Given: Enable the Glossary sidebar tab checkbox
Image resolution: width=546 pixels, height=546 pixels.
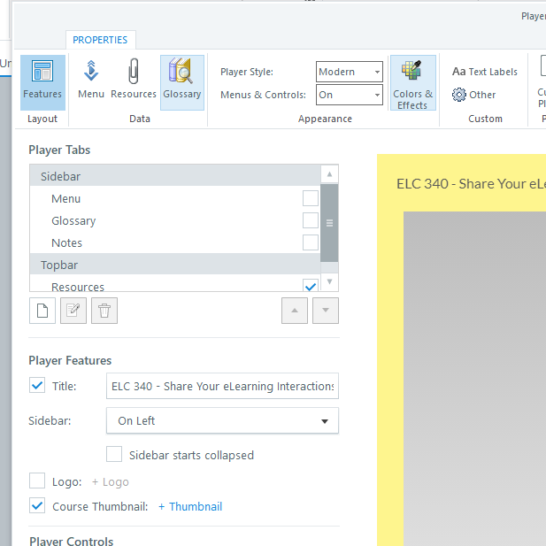Looking at the screenshot, I should coord(311,220).
